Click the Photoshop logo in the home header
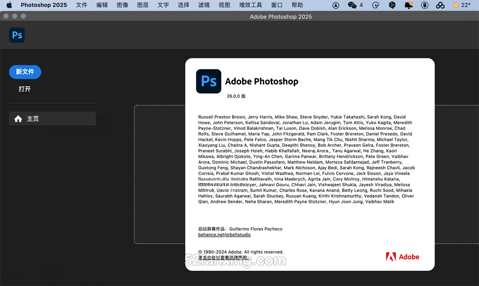 click(17, 35)
